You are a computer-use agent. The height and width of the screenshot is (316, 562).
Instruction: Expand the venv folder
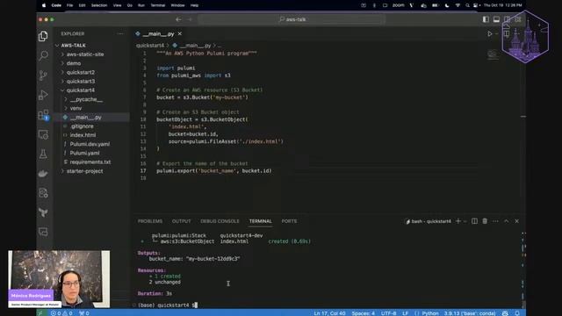click(76, 108)
